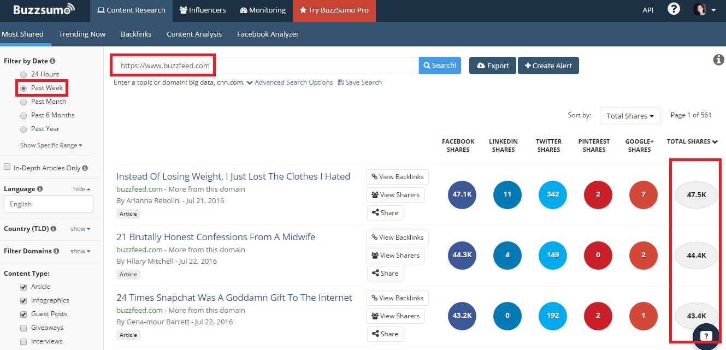Click the info icon beside Filter by Date
726x350 pixels.
(52, 61)
